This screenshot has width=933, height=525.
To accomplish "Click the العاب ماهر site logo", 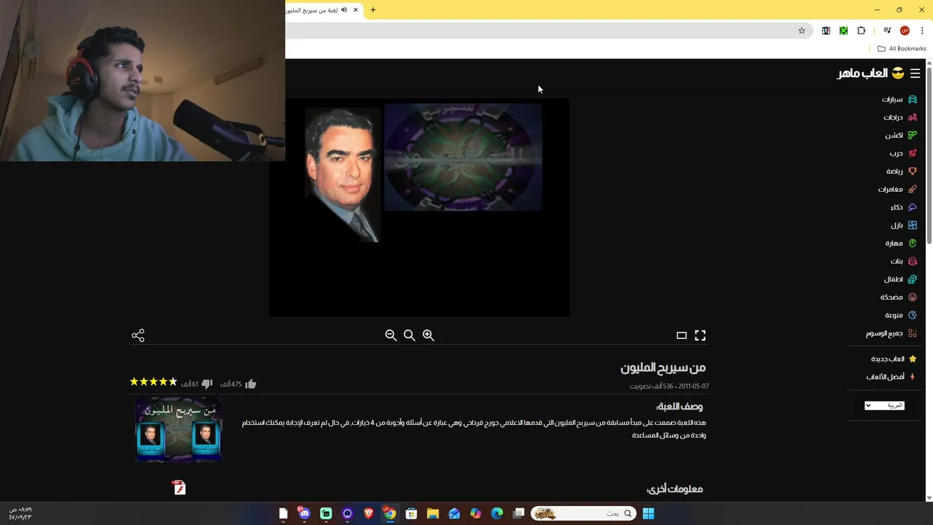I will [x=870, y=74].
